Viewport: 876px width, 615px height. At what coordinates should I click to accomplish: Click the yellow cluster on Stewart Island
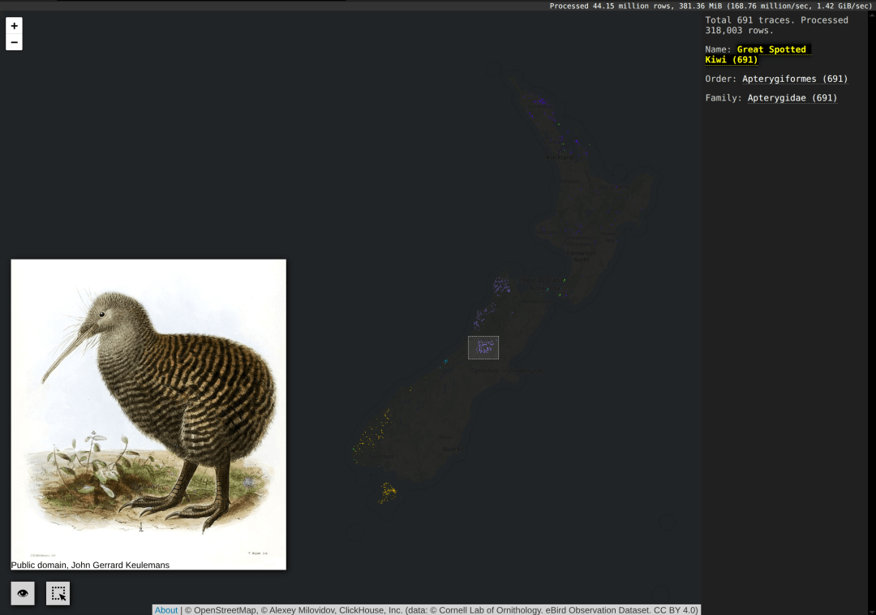388,491
